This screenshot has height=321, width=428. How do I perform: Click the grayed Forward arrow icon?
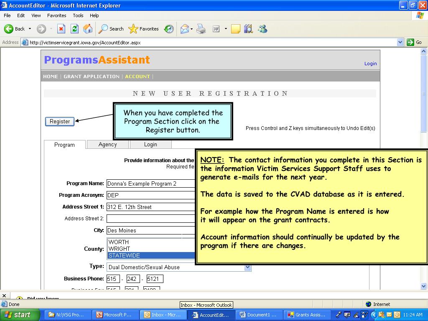point(41,29)
